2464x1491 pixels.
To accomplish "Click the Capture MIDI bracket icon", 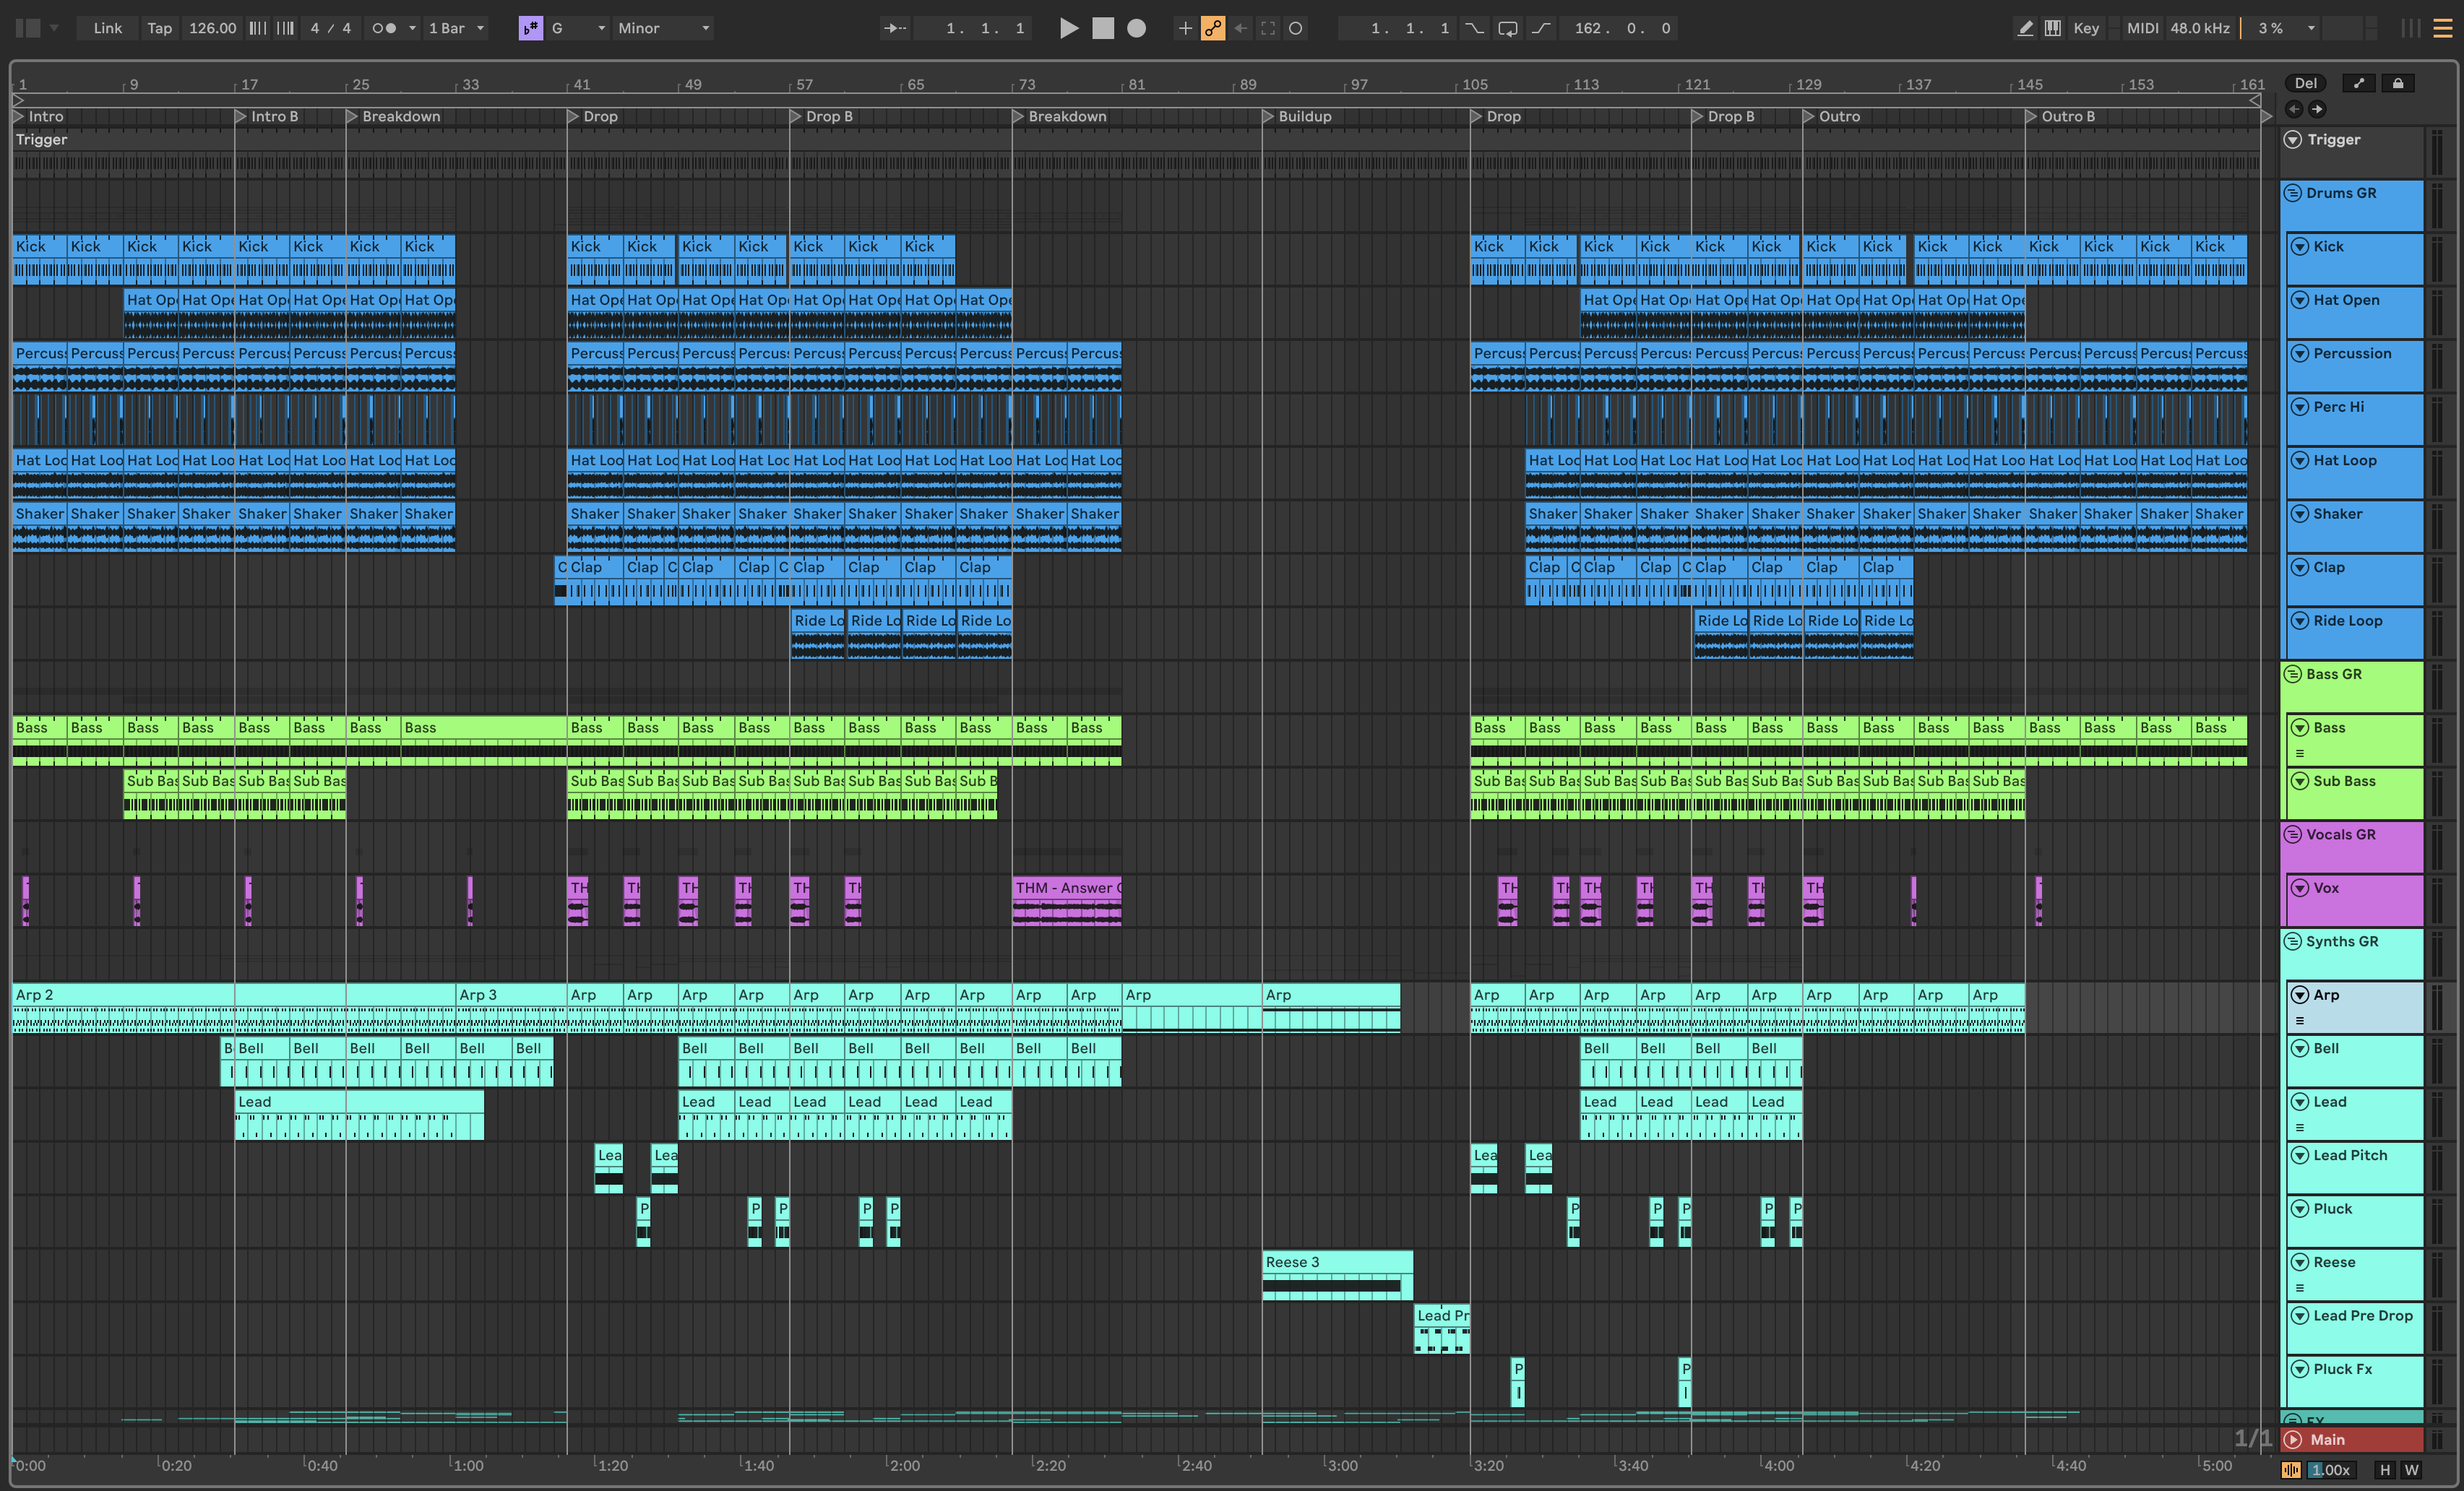I will [1268, 28].
